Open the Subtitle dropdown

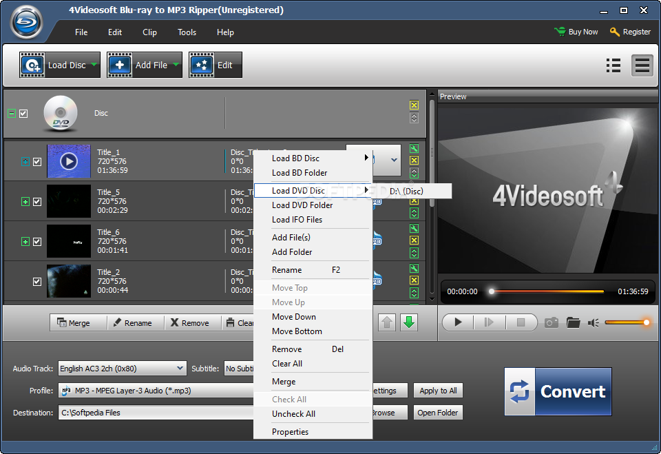point(240,369)
